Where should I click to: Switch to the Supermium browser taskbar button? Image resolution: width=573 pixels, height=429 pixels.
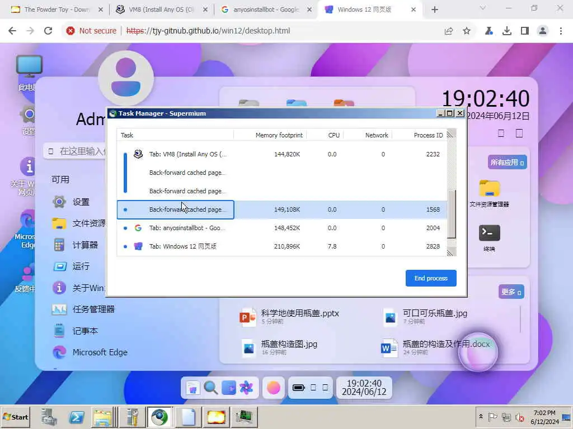(x=159, y=417)
